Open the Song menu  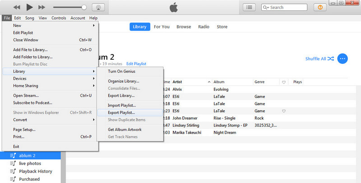(x=29, y=18)
